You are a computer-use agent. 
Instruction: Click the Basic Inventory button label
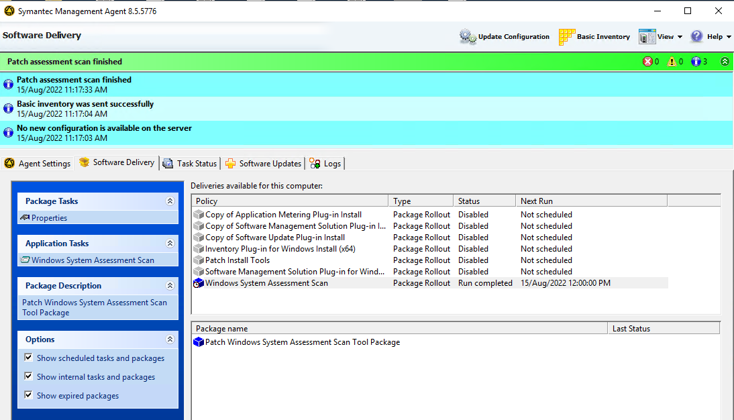coord(603,36)
